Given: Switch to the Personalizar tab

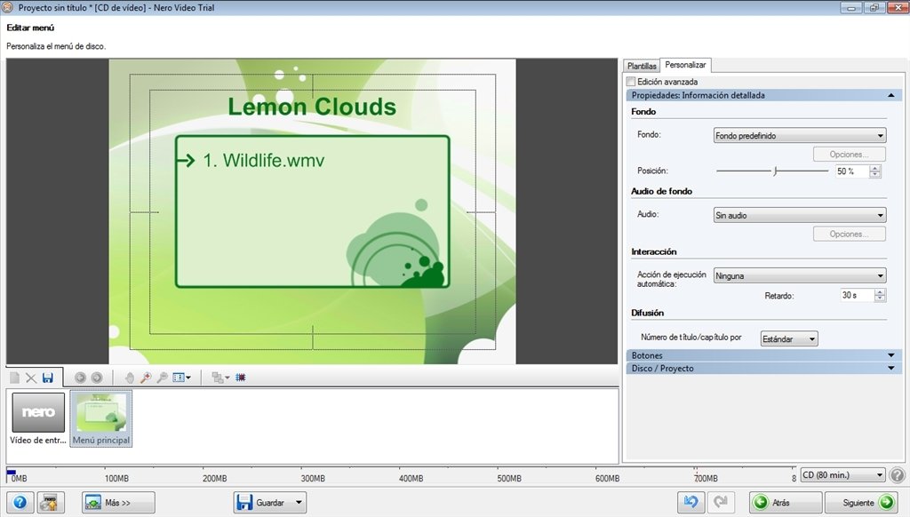Looking at the screenshot, I should click(685, 65).
